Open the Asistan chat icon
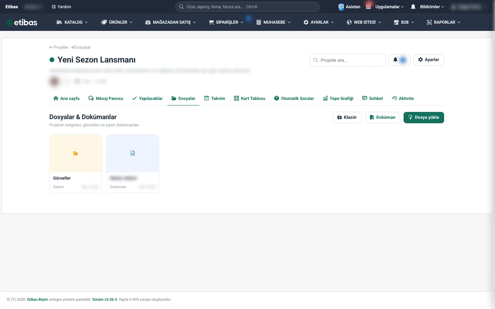The width and height of the screenshot is (495, 309). point(341,7)
